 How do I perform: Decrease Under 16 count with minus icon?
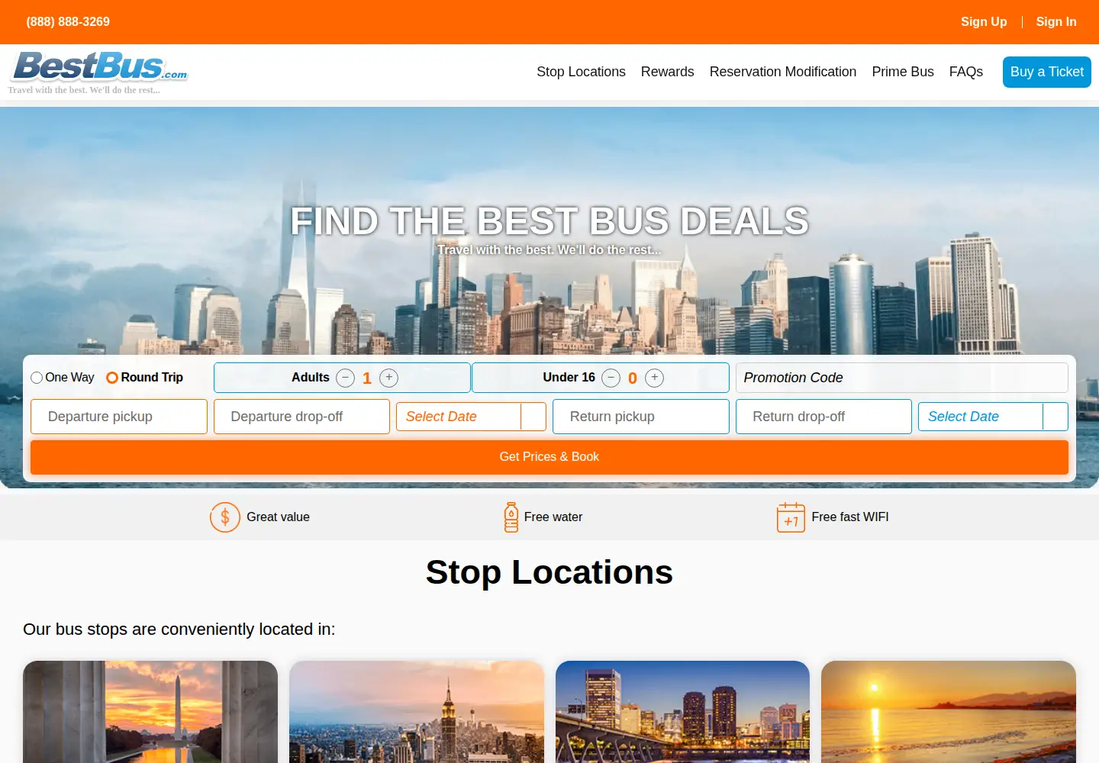(611, 378)
